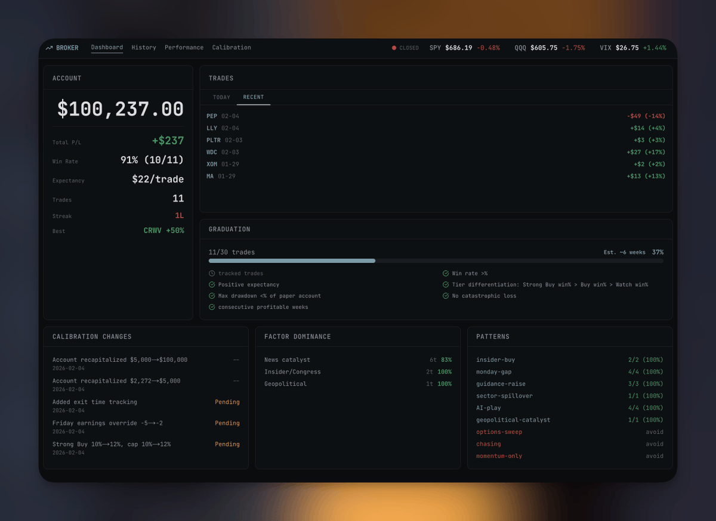716x521 pixels.
Task: Click the News catalyst factor row
Action: 358,360
